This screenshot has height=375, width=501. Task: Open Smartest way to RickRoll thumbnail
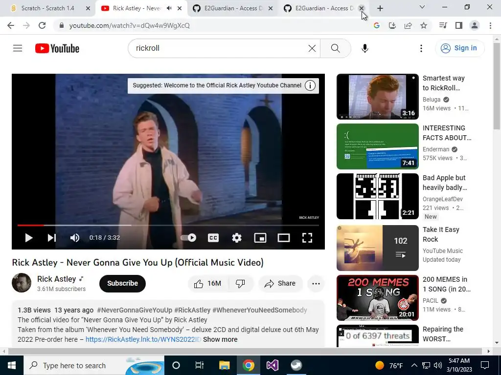pos(377,97)
